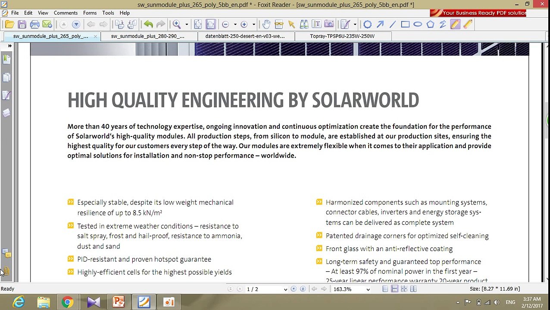Select the Cloud annotation tool
Viewport: 550px width, 310px height.
pos(368,25)
